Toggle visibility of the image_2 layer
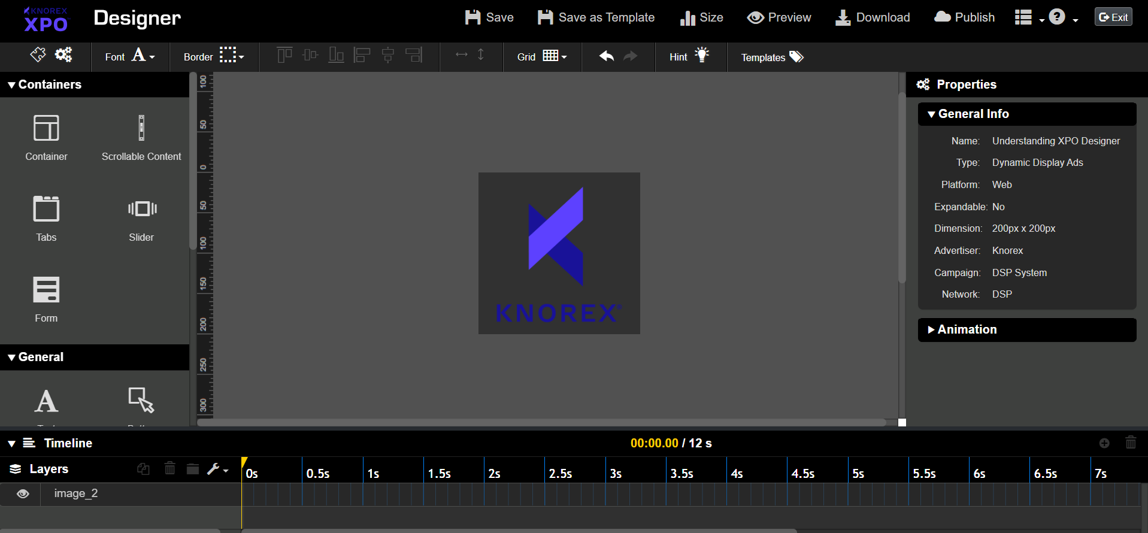 pos(23,493)
